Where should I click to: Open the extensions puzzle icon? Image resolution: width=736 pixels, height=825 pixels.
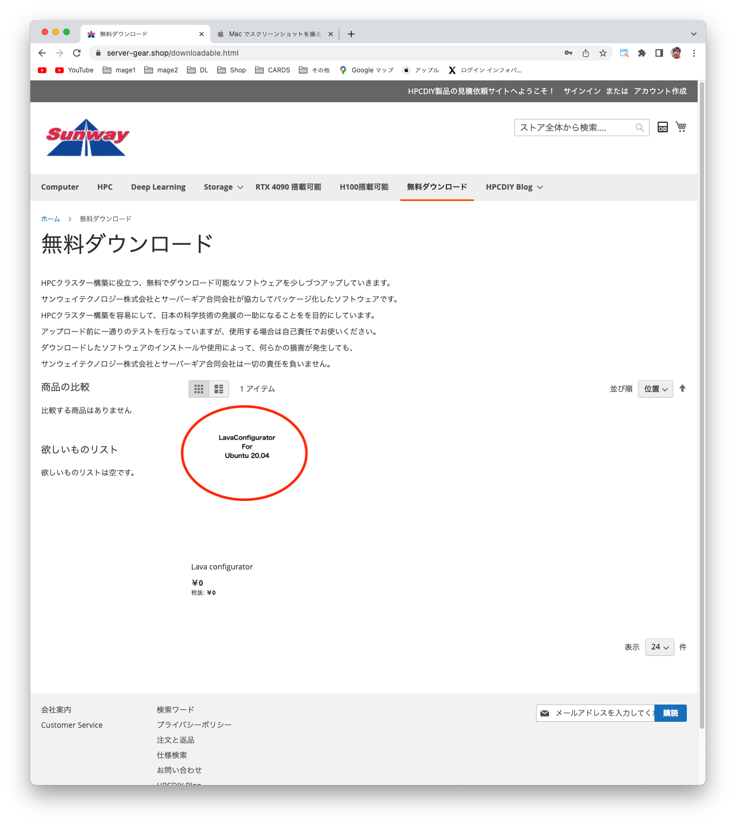pos(642,53)
